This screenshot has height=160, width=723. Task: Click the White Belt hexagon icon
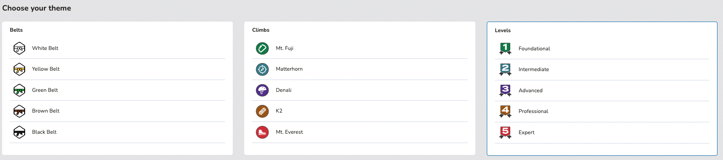click(19, 48)
